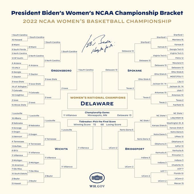Image resolution: width=194 pixels, height=194 pixels.
Task: Select the SPOKANE region label
Action: click(x=134, y=70)
